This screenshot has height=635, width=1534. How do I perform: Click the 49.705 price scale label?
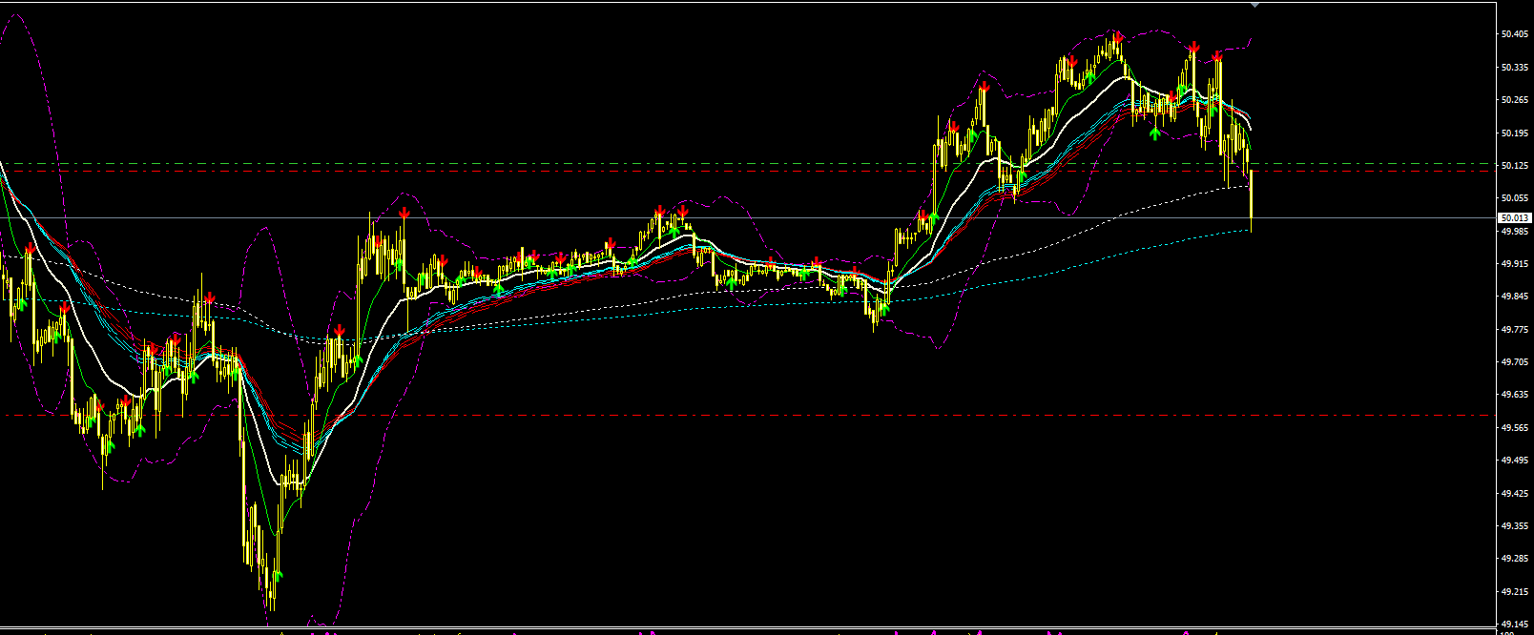pyautogui.click(x=1513, y=362)
